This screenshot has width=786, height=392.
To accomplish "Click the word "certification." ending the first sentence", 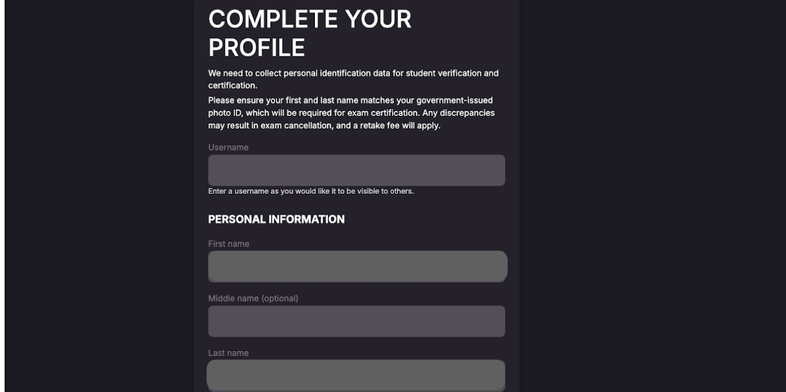I will pos(232,85).
